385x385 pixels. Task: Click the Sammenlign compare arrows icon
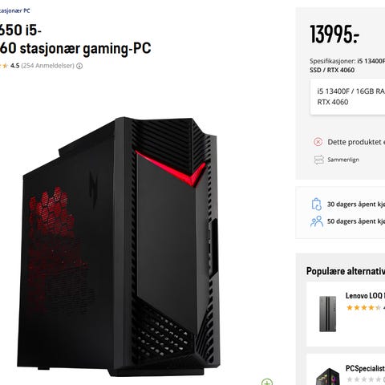pos(318,160)
